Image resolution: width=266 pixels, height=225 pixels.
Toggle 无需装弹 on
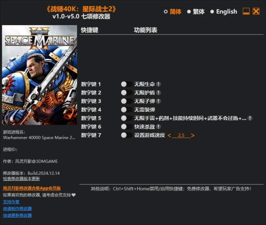coord(125,110)
